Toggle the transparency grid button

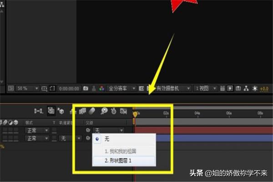(142, 88)
